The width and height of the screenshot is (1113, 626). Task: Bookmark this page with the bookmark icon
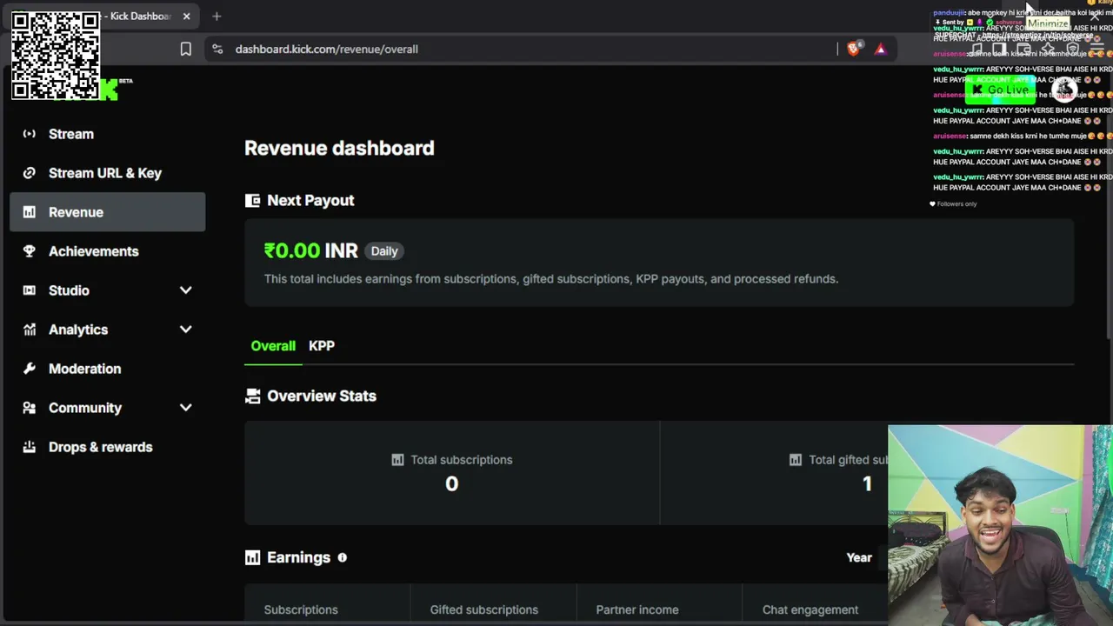[186, 50]
